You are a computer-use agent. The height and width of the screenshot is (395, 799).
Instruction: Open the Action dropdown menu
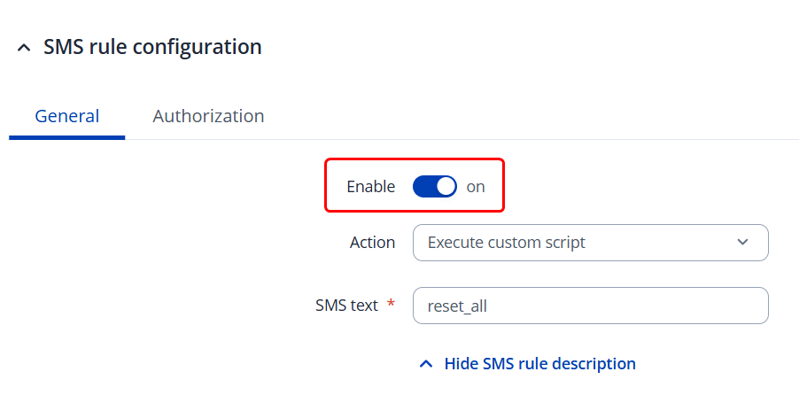click(x=590, y=243)
